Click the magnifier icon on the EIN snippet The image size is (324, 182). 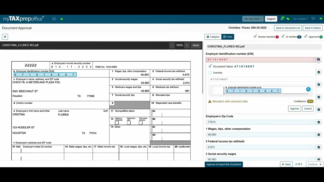(308, 89)
